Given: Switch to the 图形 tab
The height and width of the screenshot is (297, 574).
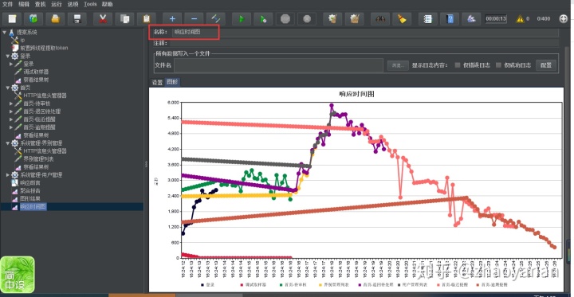Looking at the screenshot, I should 172,82.
